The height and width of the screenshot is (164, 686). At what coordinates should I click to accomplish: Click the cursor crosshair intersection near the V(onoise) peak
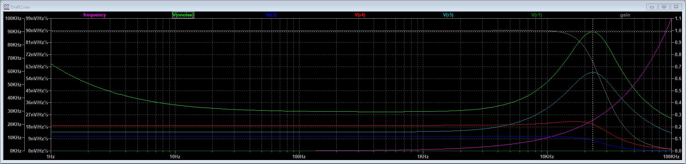593,32
